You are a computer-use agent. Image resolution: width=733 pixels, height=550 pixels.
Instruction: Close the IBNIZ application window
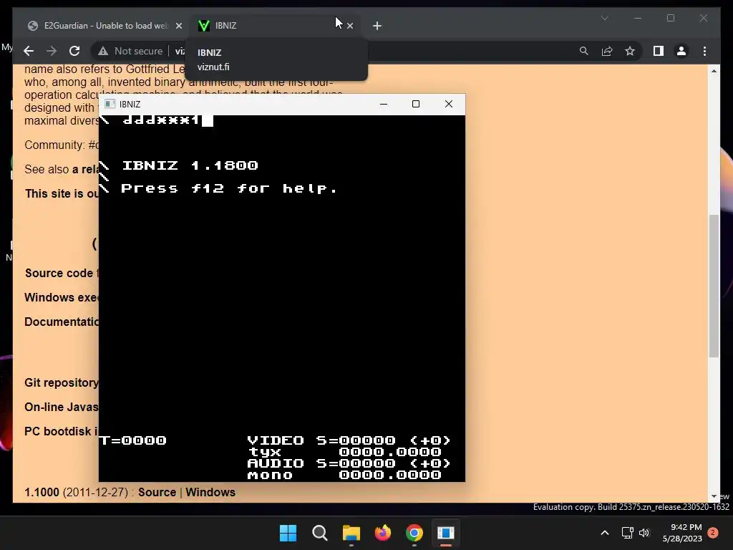[448, 104]
